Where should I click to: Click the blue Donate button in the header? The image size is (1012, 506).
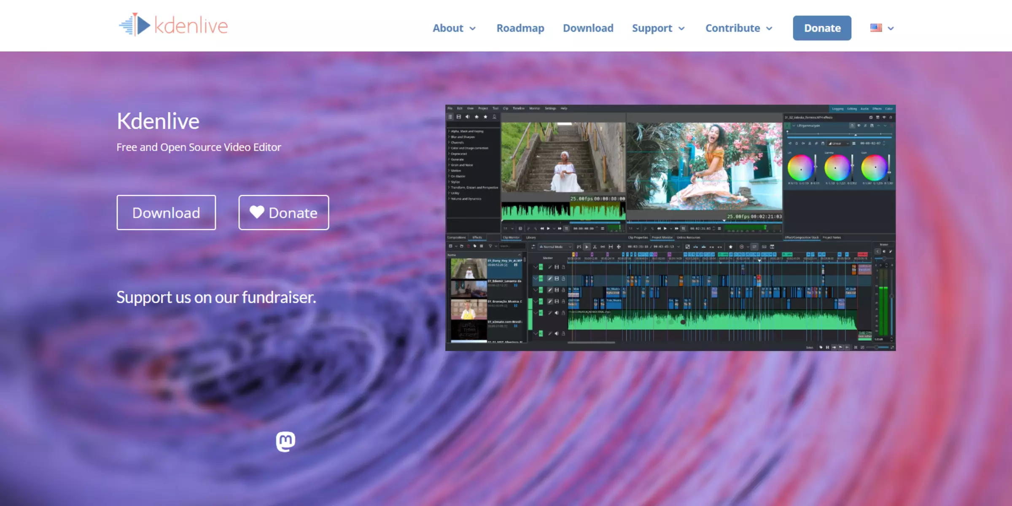tap(822, 28)
